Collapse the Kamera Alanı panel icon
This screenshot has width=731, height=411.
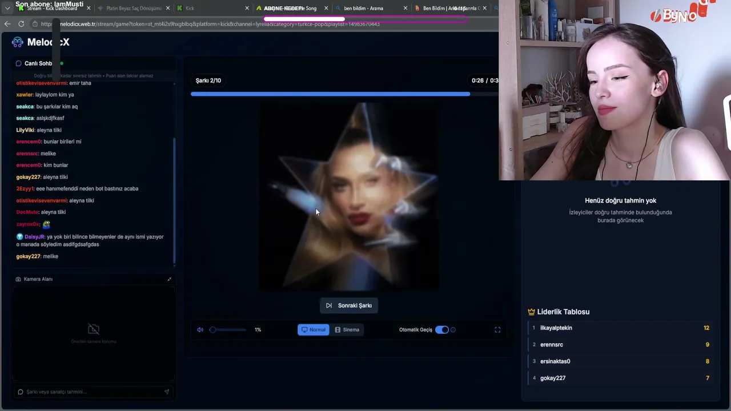[169, 279]
